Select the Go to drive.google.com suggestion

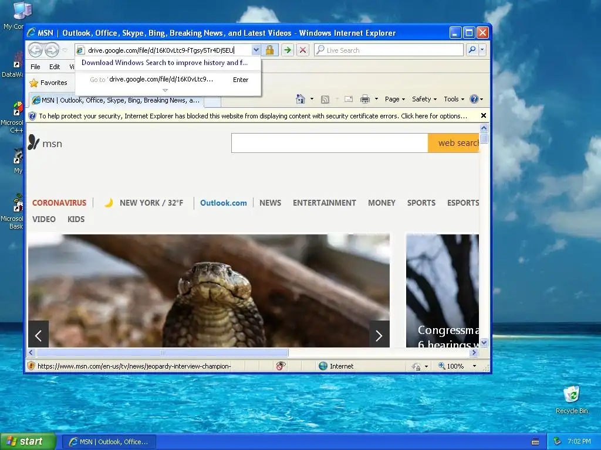coord(168,80)
